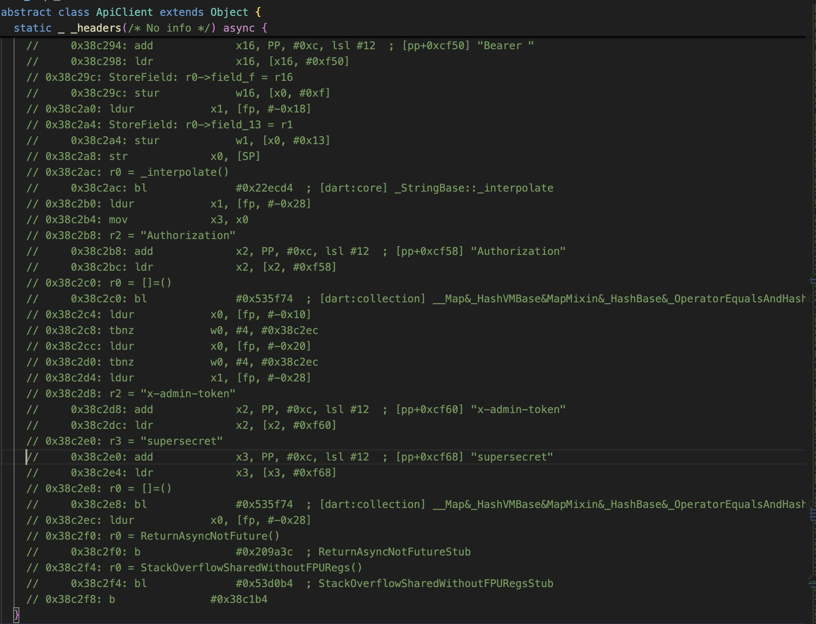Viewport: 816px width, 624px height.
Task: Click the 'tbnz' line at address 0x38c2d0
Action: 172,362
